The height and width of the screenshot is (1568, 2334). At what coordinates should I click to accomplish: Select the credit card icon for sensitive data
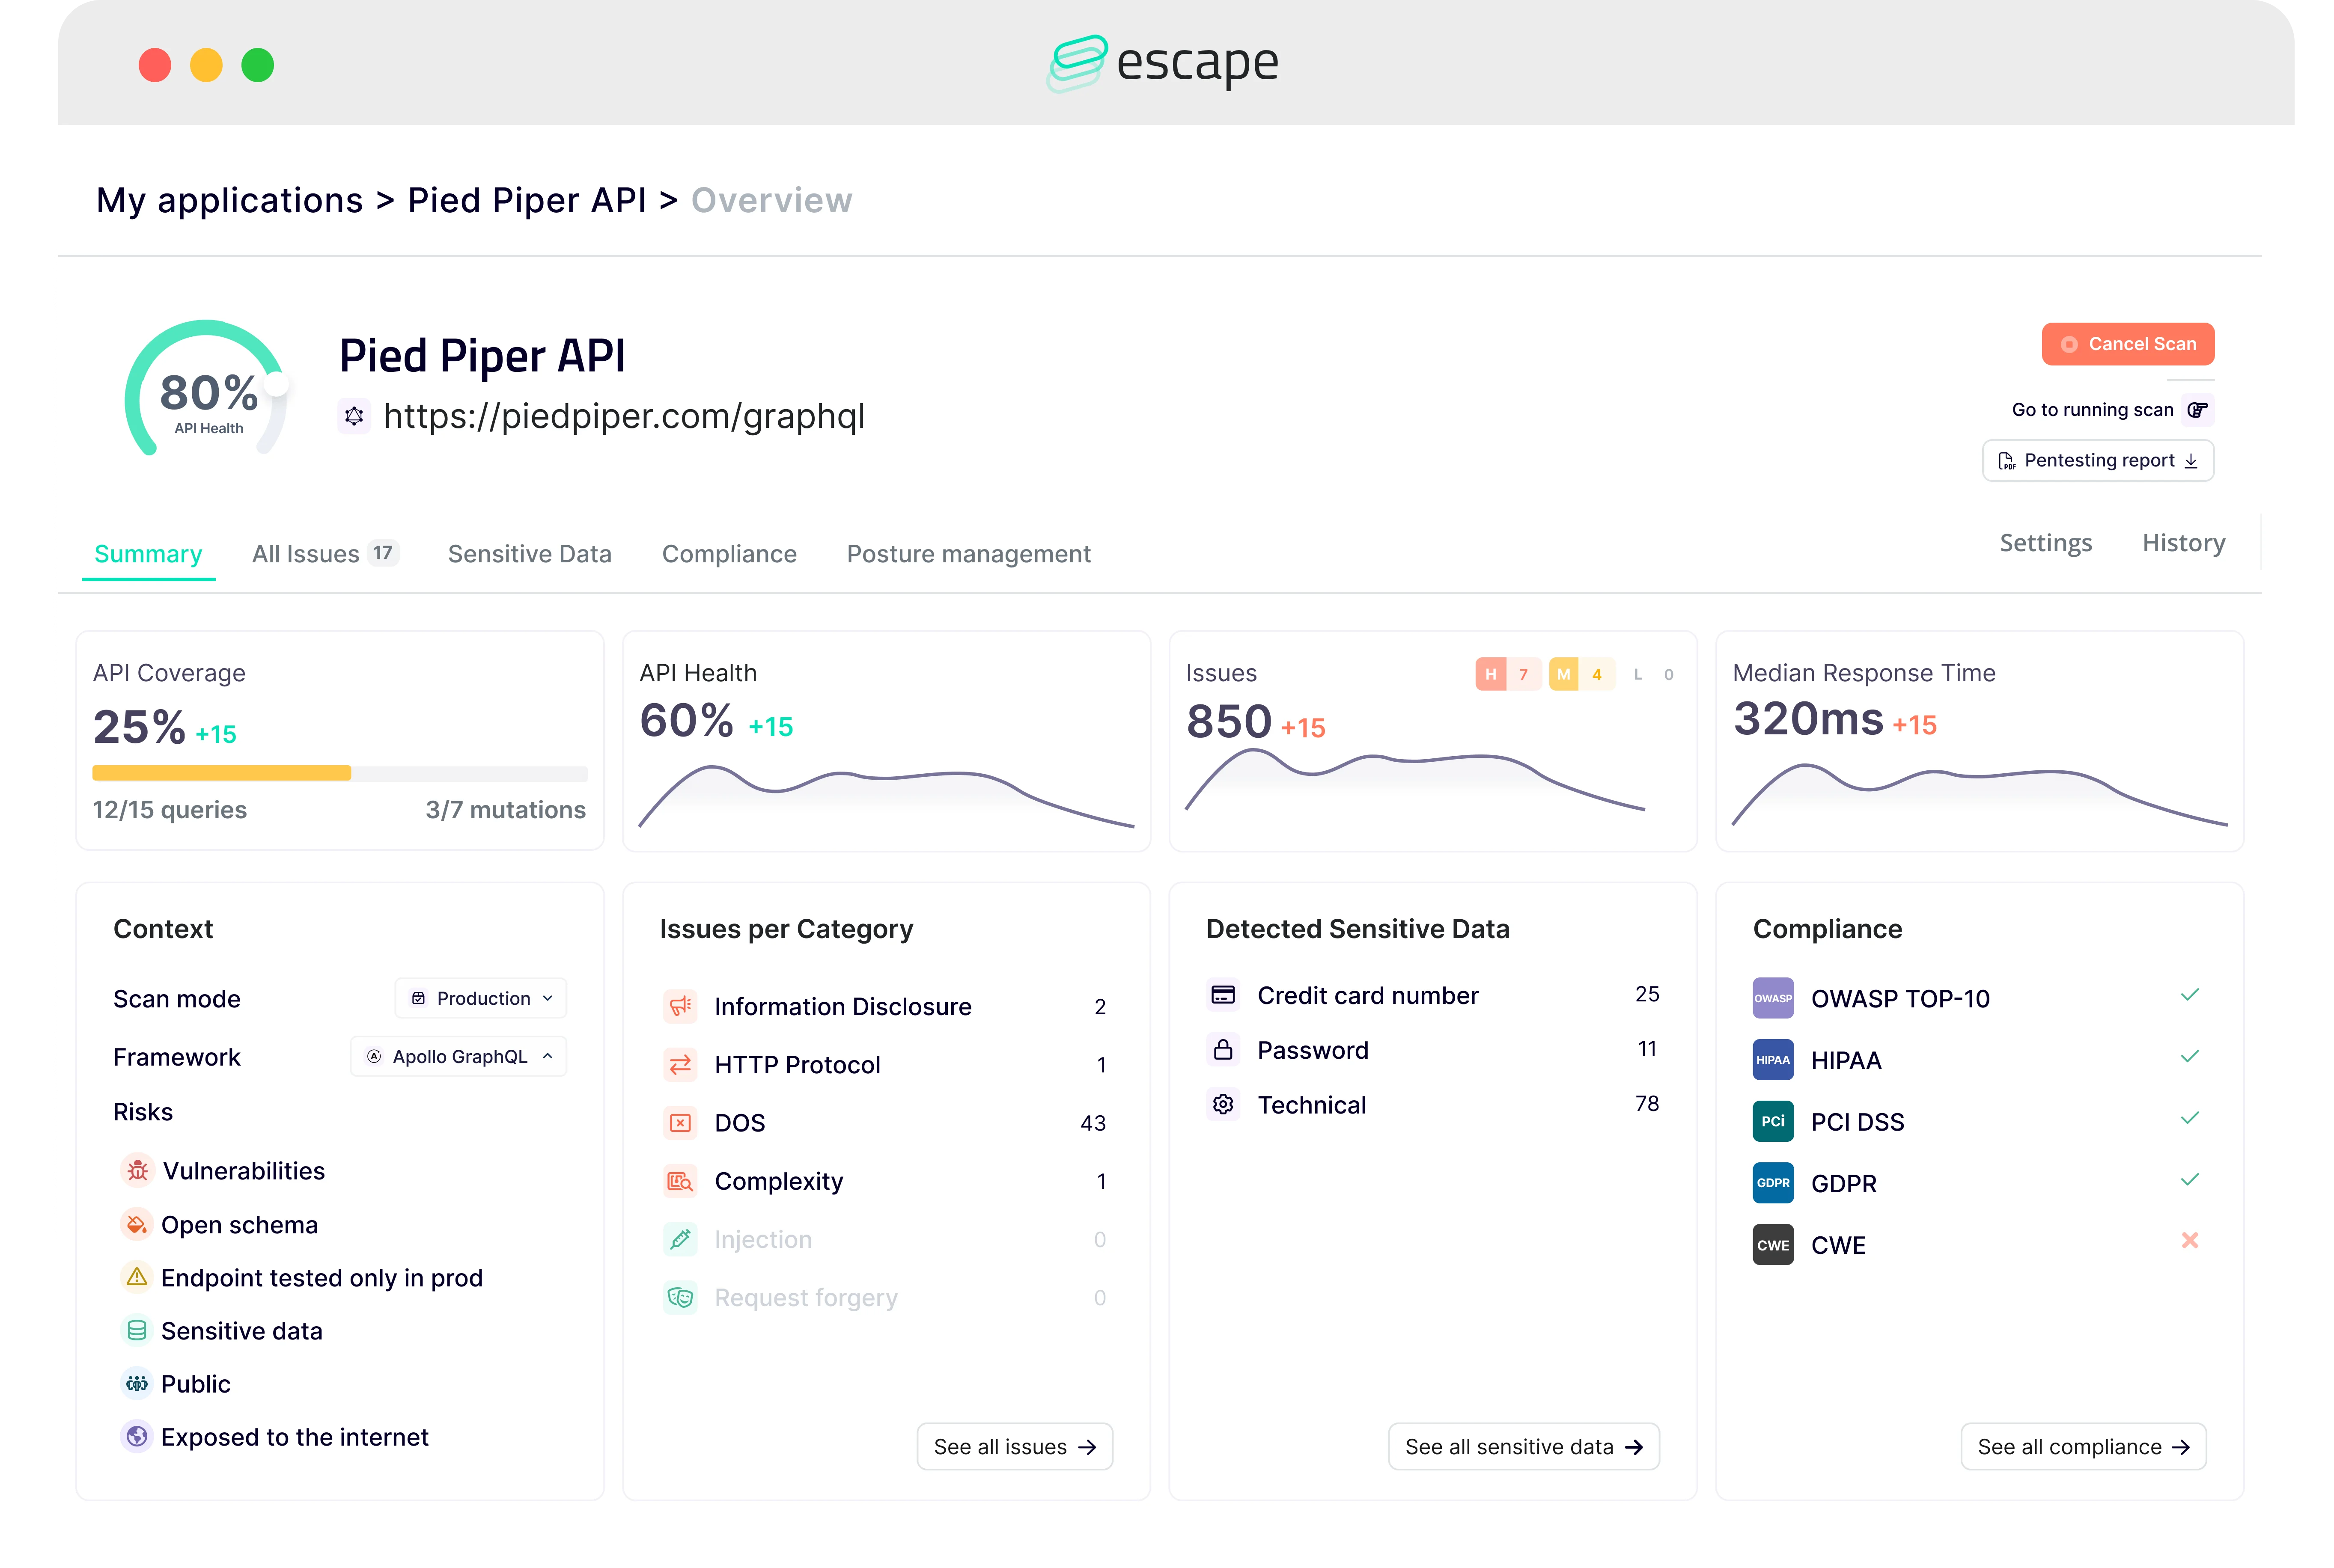coord(1223,994)
